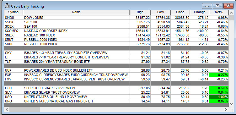236x115 pixels.
Task: Close the Capis Daily Tracking window
Action: tap(228, 6)
